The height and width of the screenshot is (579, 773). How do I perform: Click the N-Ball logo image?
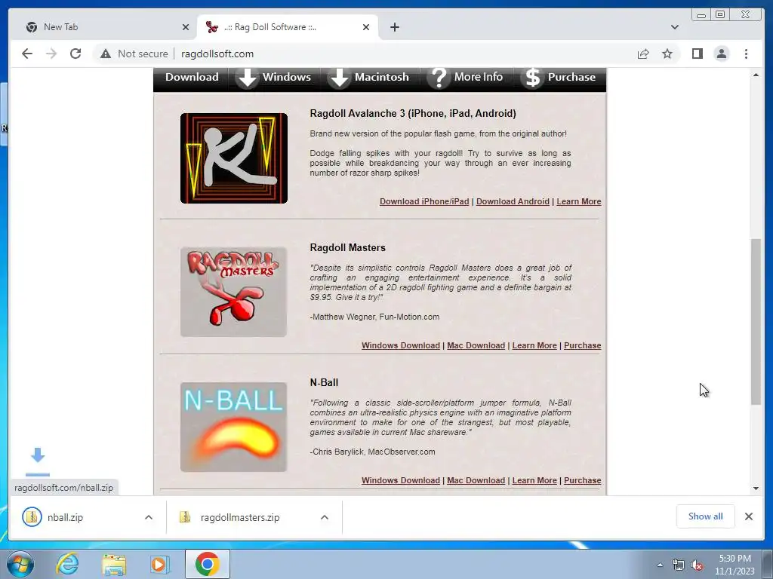(x=234, y=427)
